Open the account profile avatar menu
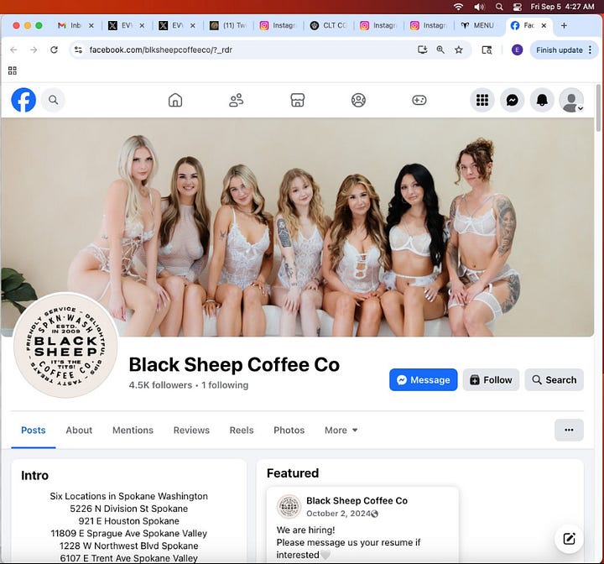Image resolution: width=604 pixels, height=564 pixels. 571,100
